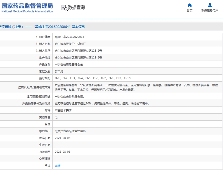Click the 其他内容 value 无

coord(56,117)
